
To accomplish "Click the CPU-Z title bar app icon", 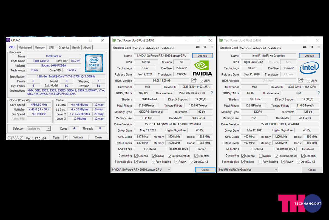I will (8, 40).
